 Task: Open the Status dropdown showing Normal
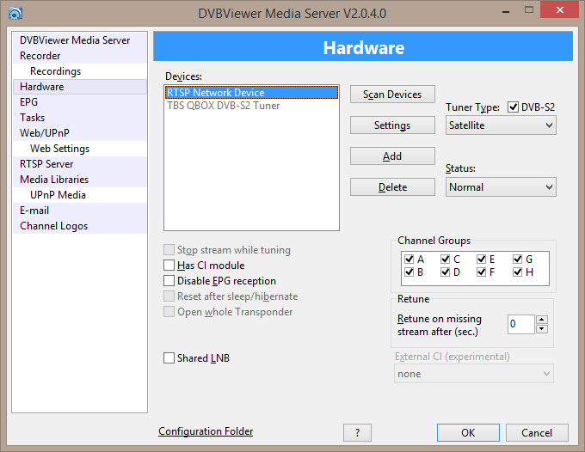click(x=501, y=187)
